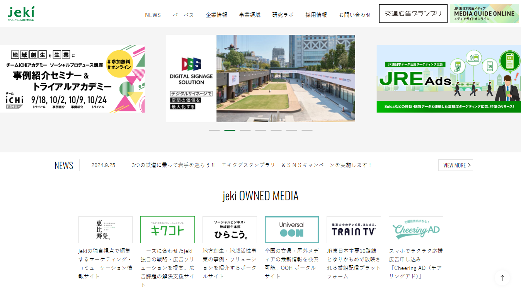Open the NEWS menu item
The width and height of the screenshot is (521, 297).
[x=153, y=15]
